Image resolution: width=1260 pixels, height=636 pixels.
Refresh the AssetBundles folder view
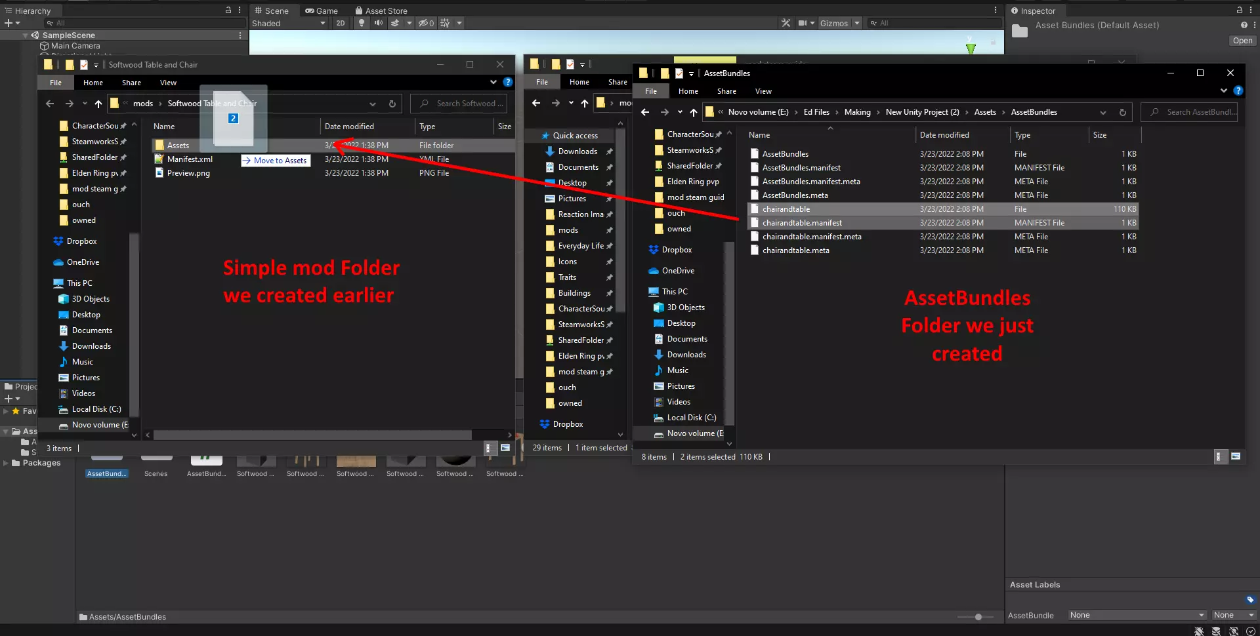pos(1123,112)
